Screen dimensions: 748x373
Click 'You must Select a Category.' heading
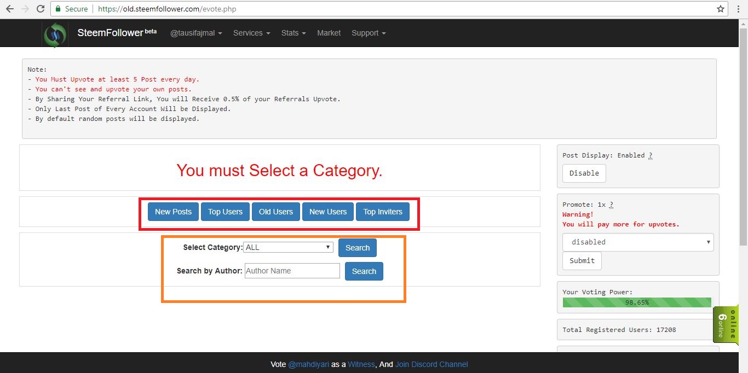[280, 170]
